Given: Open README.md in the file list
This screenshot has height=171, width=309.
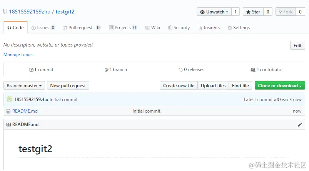Looking at the screenshot, I should [x=25, y=111].
